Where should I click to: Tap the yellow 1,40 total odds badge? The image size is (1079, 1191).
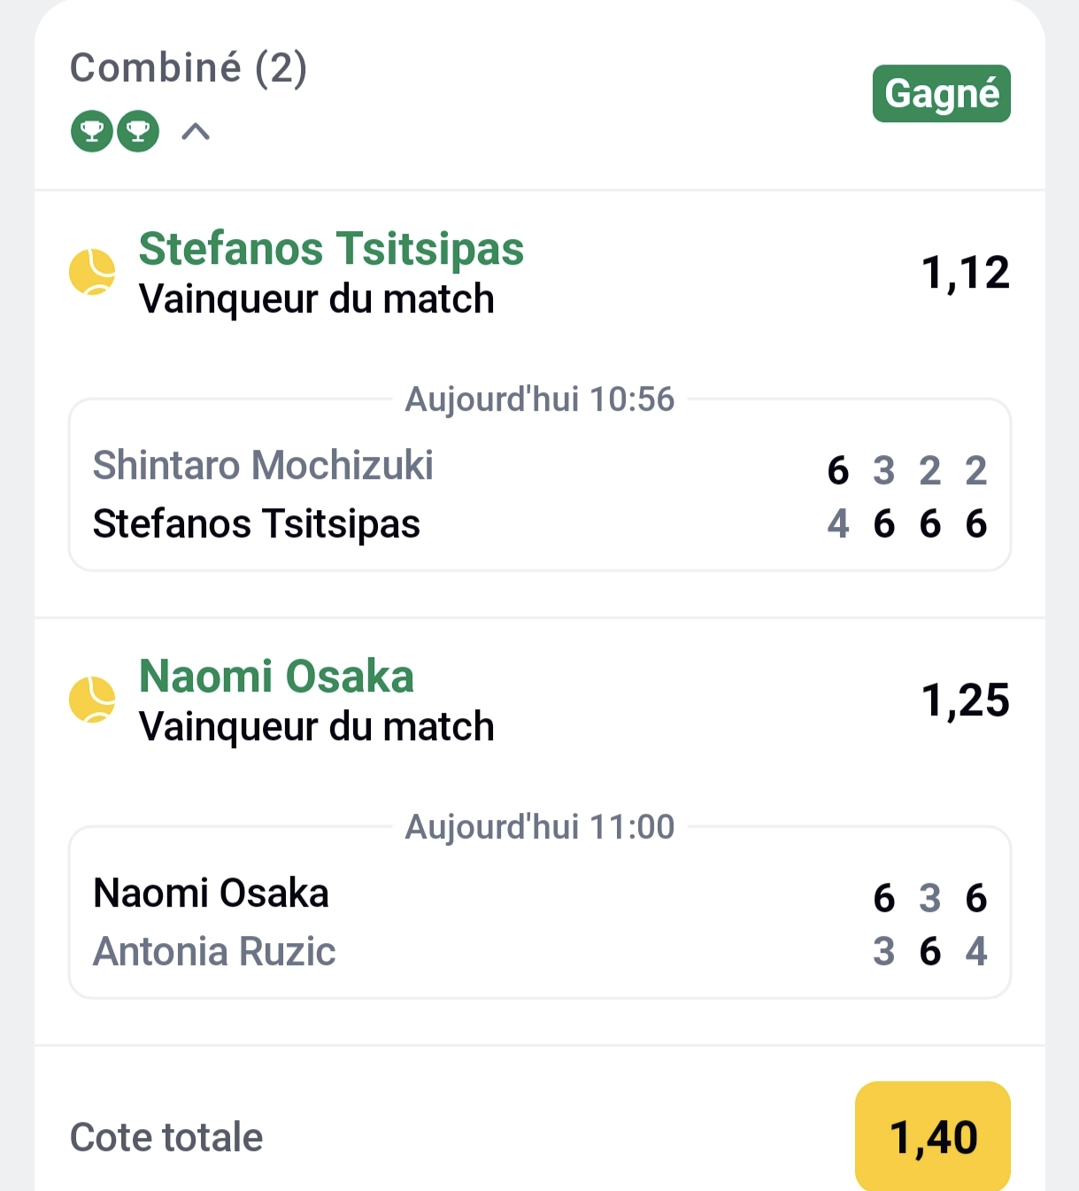pos(932,1137)
